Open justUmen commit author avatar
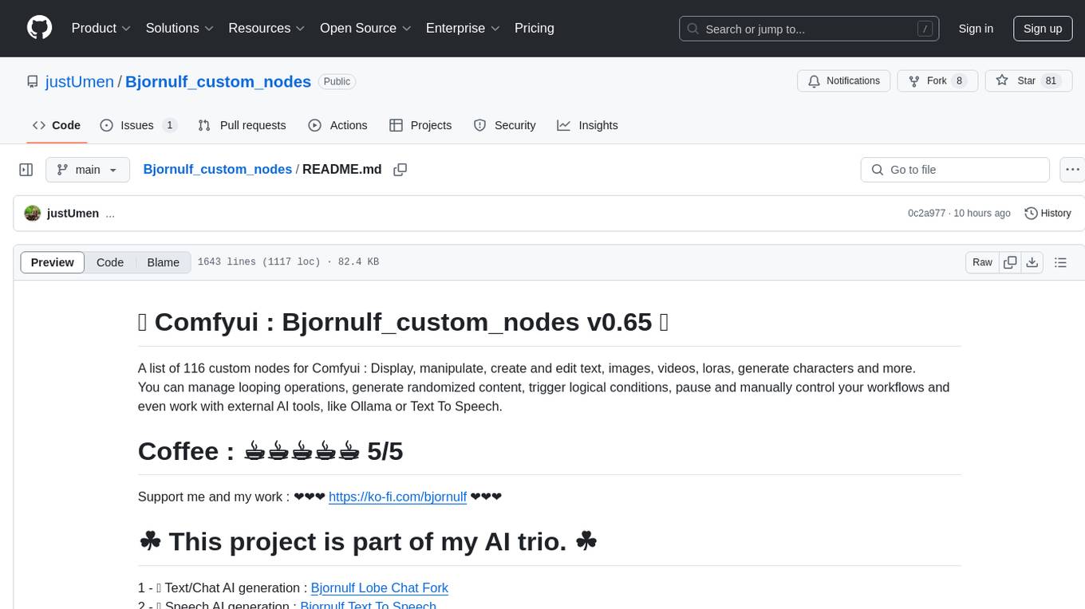Image resolution: width=1085 pixels, height=609 pixels. (33, 214)
